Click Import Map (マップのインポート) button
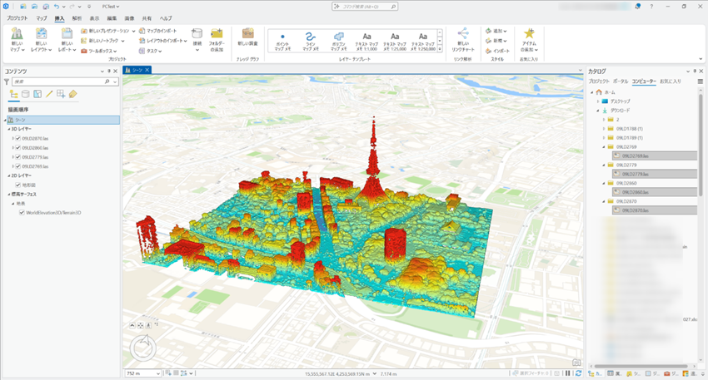 click(x=157, y=31)
